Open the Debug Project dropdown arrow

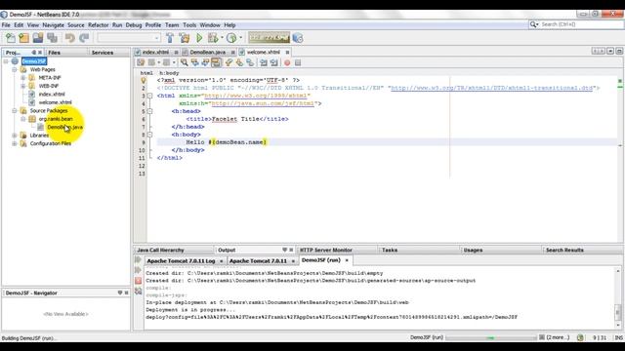222,38
